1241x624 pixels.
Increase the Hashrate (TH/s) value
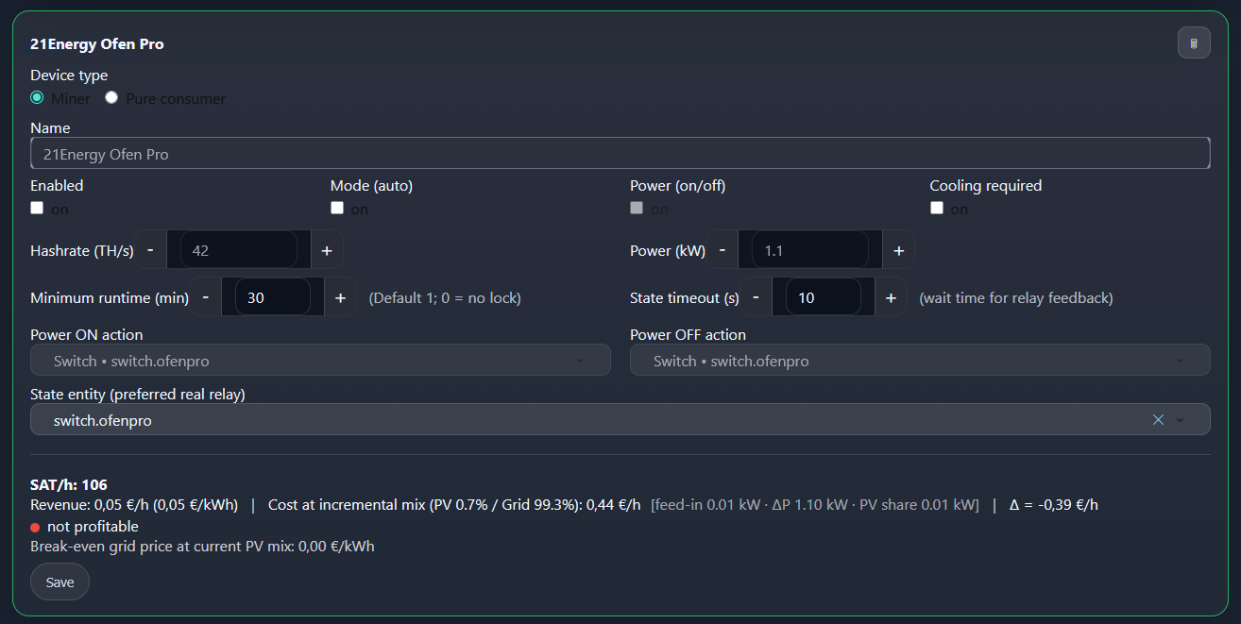327,250
